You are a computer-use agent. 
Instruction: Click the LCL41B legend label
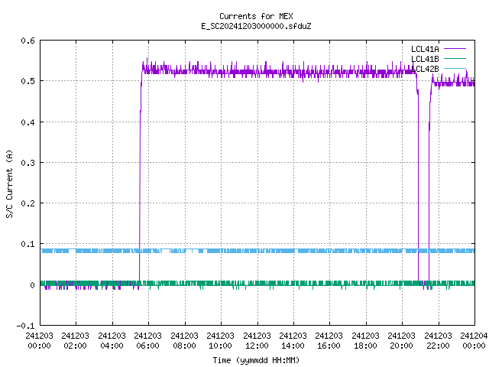pos(425,59)
